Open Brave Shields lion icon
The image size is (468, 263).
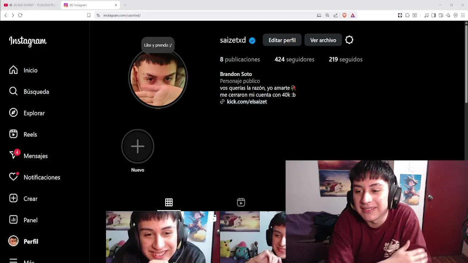344,15
